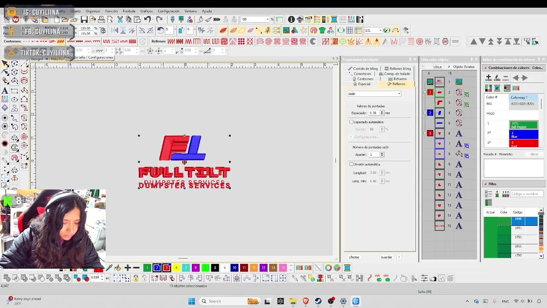Select the 1051 Bell Pepper colorway swatch

[523, 125]
